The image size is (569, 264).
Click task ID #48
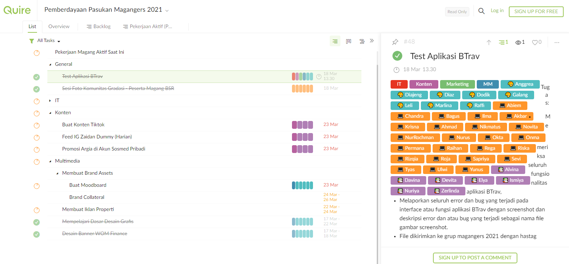point(409,42)
